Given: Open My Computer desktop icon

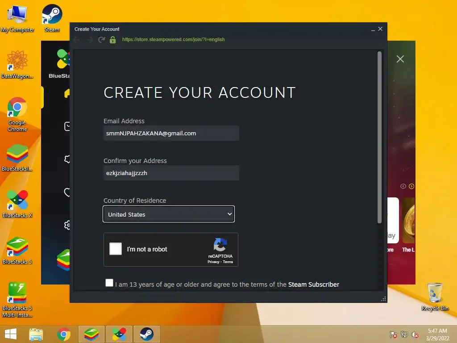Looking at the screenshot, I should [17, 18].
